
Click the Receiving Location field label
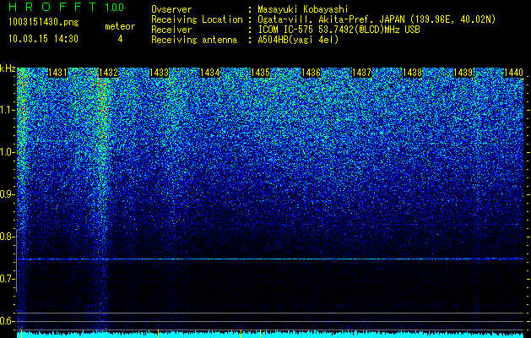tap(197, 19)
